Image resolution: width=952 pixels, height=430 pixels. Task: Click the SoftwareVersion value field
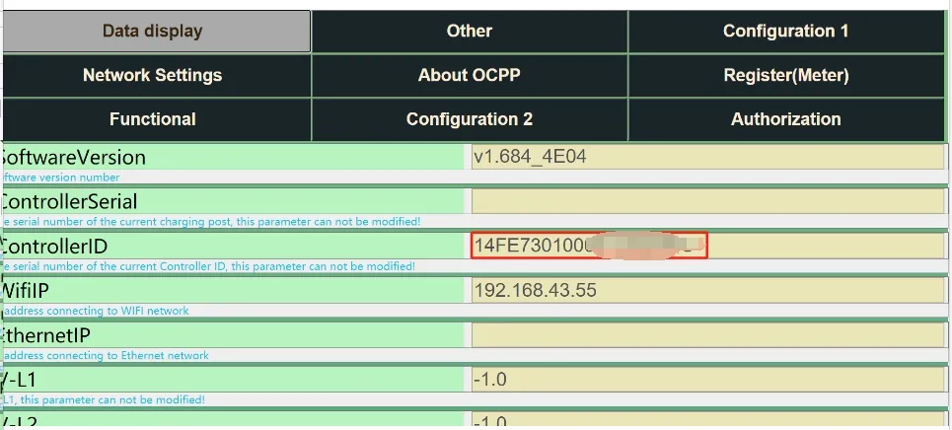click(706, 157)
